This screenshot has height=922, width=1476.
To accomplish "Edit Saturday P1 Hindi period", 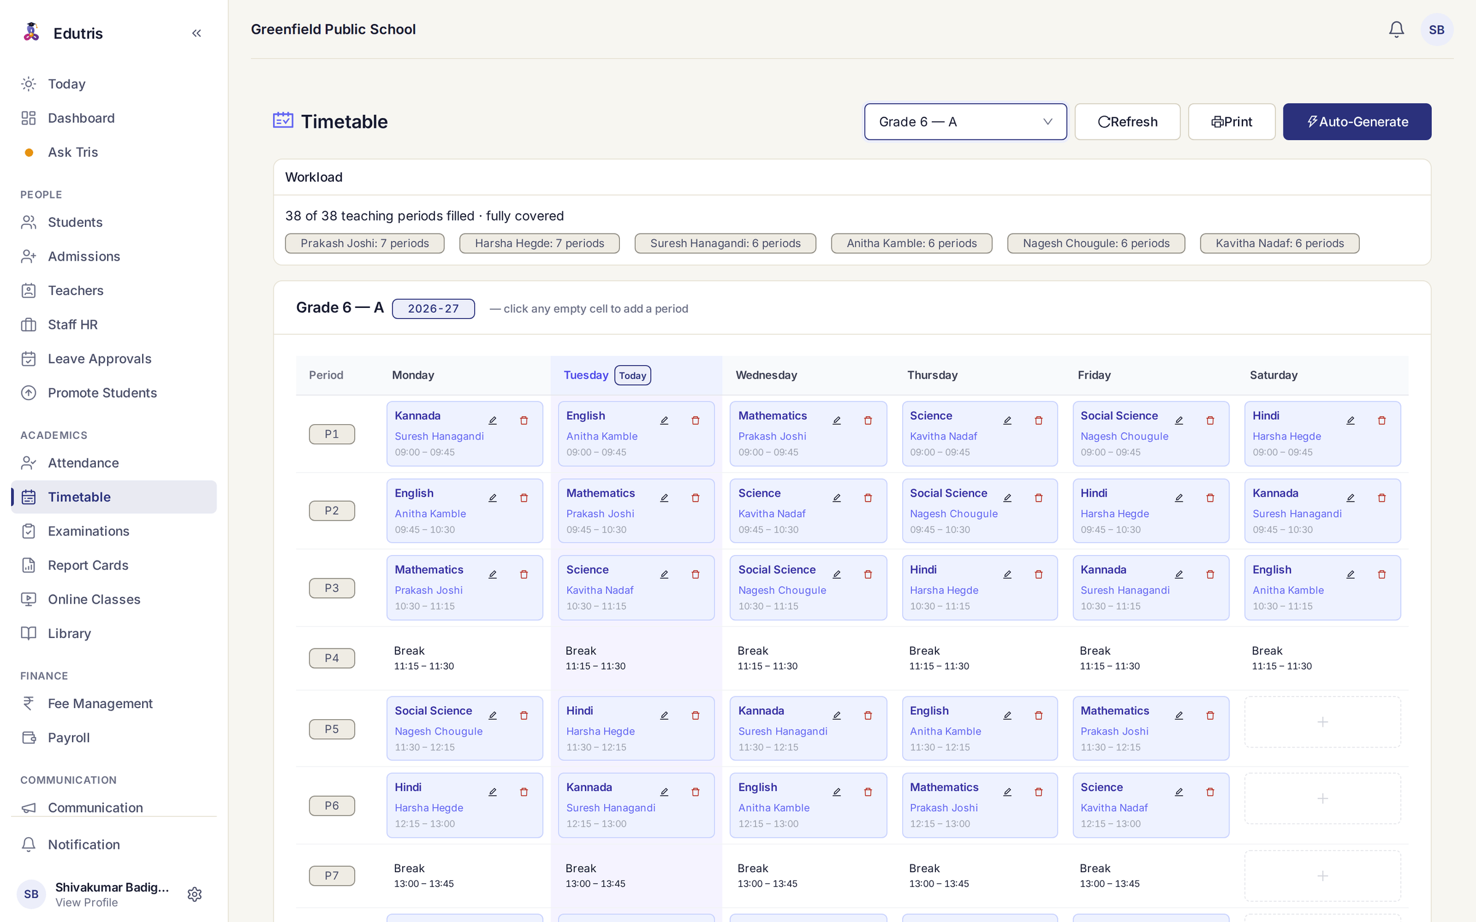I will point(1351,421).
